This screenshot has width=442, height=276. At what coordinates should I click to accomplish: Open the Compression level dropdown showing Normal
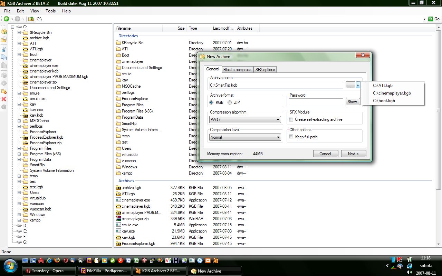[244, 137]
